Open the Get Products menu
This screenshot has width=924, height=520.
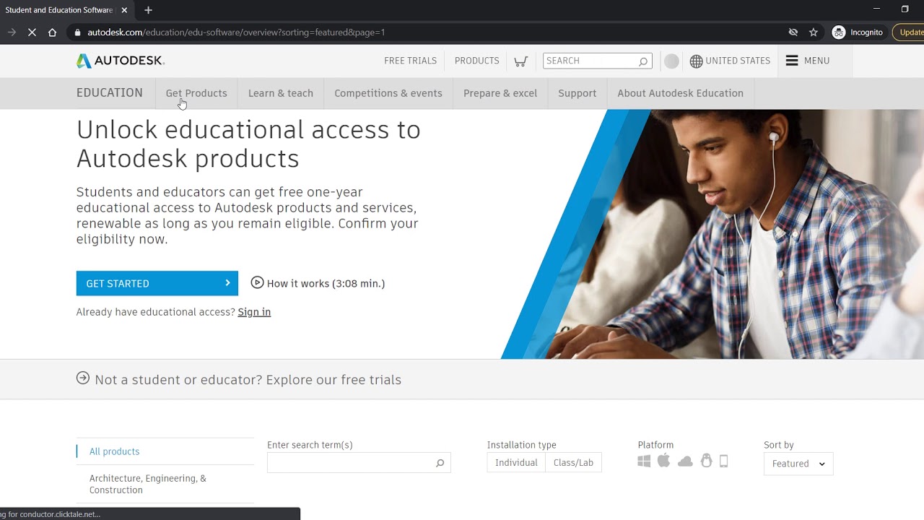(x=196, y=93)
